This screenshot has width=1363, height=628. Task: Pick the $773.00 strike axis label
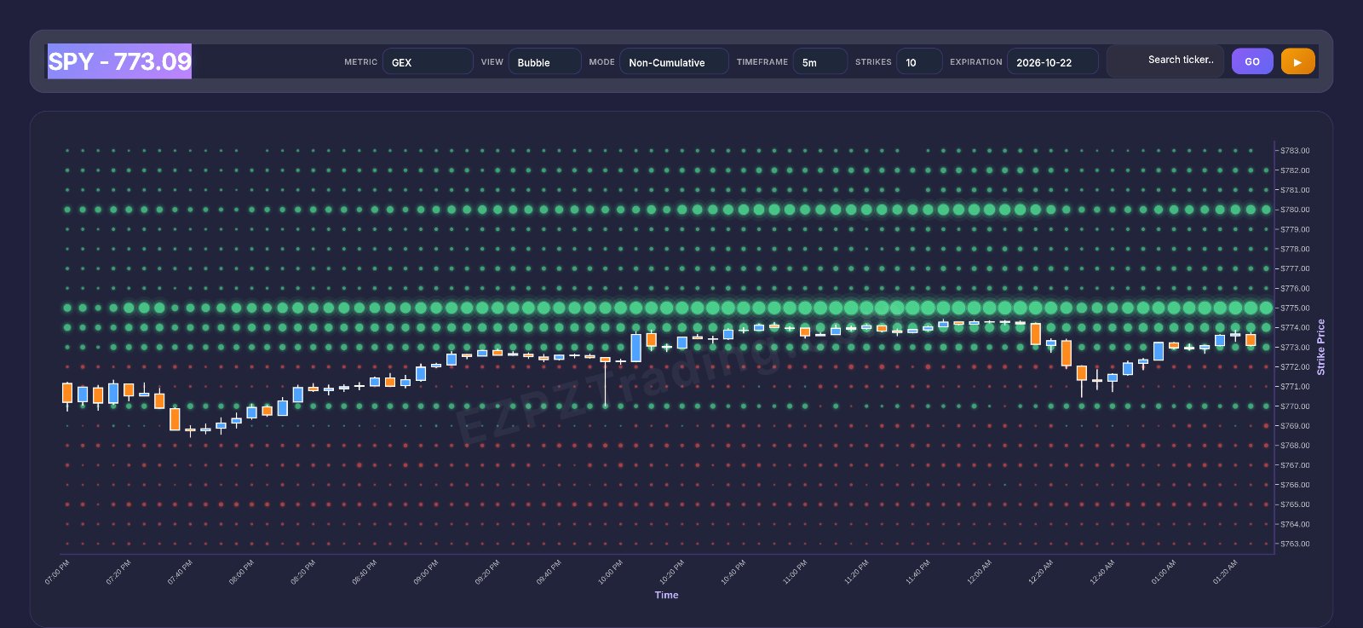[x=1295, y=347]
